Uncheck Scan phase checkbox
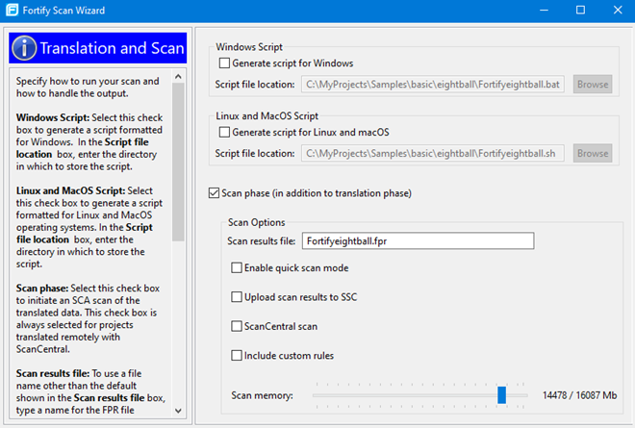 click(214, 193)
